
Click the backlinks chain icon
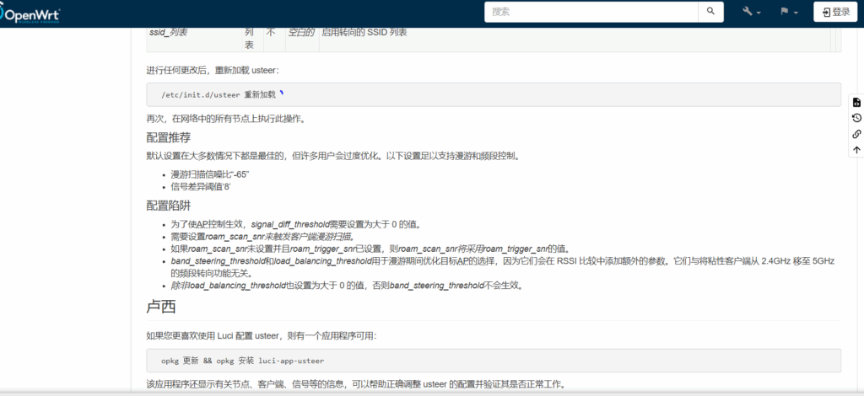[x=856, y=134]
